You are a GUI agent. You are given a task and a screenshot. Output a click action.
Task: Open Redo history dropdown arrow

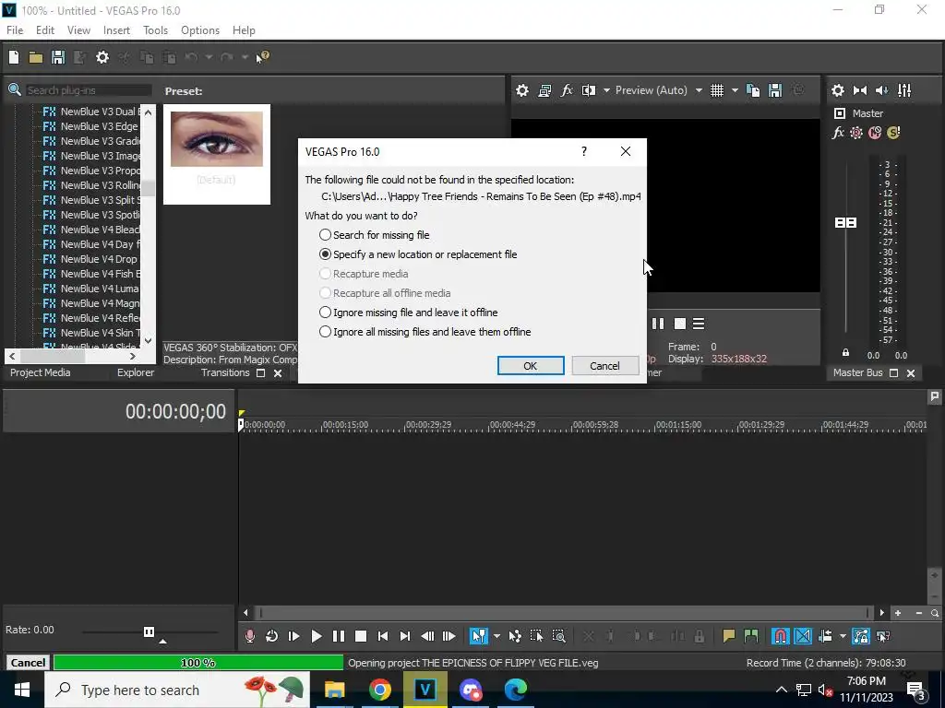[245, 57]
